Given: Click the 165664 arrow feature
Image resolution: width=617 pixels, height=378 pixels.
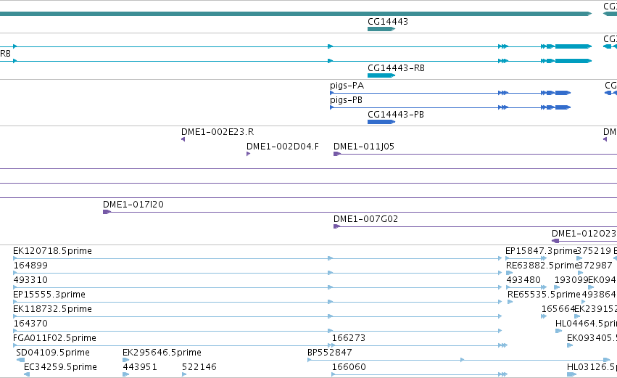Looking at the screenshot, I should coord(544,316).
